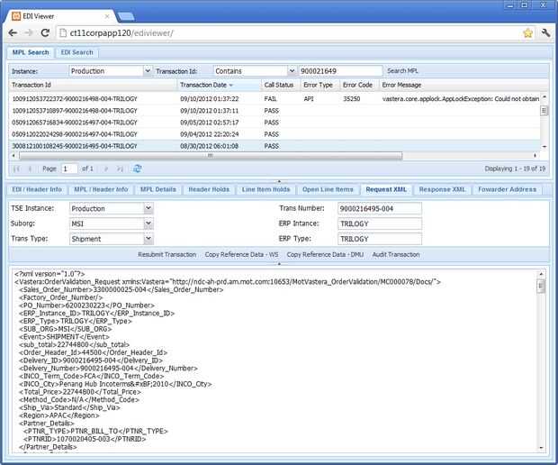558x465 pixels.
Task: Click the browser back arrow
Action: [x=13, y=32]
